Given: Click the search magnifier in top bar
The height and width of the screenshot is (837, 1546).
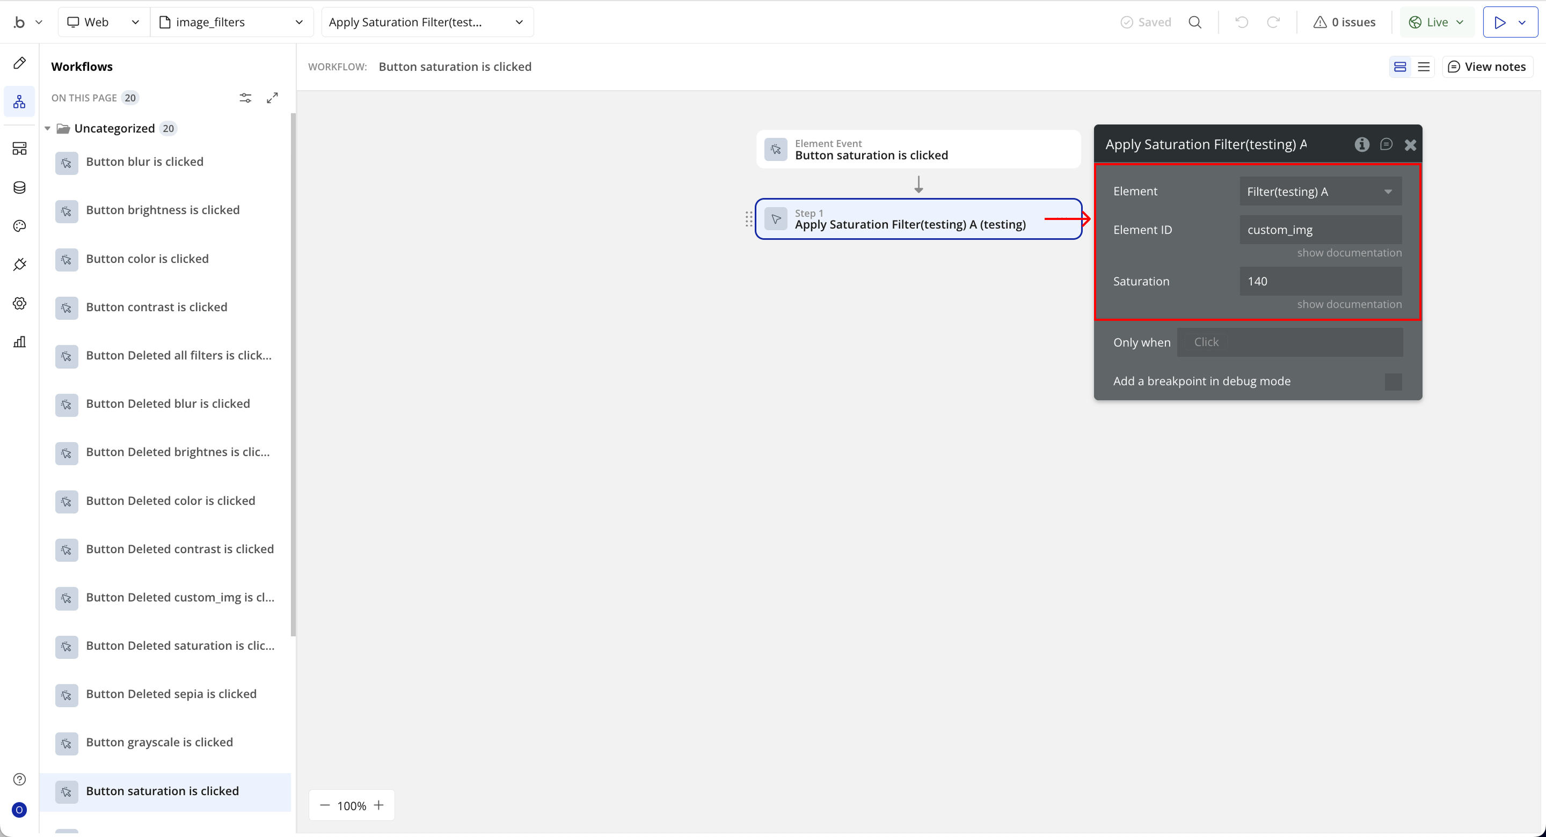Looking at the screenshot, I should 1195,22.
